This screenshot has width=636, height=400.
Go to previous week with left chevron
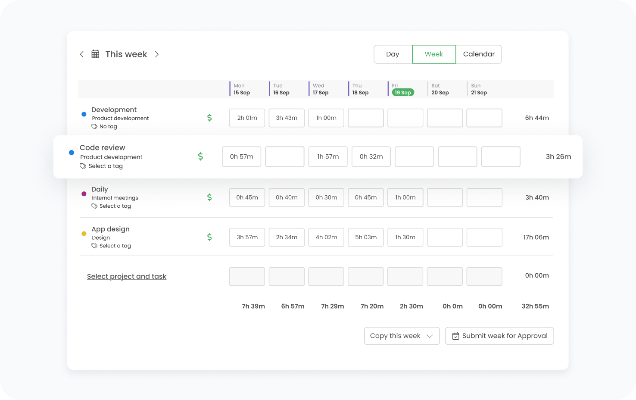click(81, 54)
